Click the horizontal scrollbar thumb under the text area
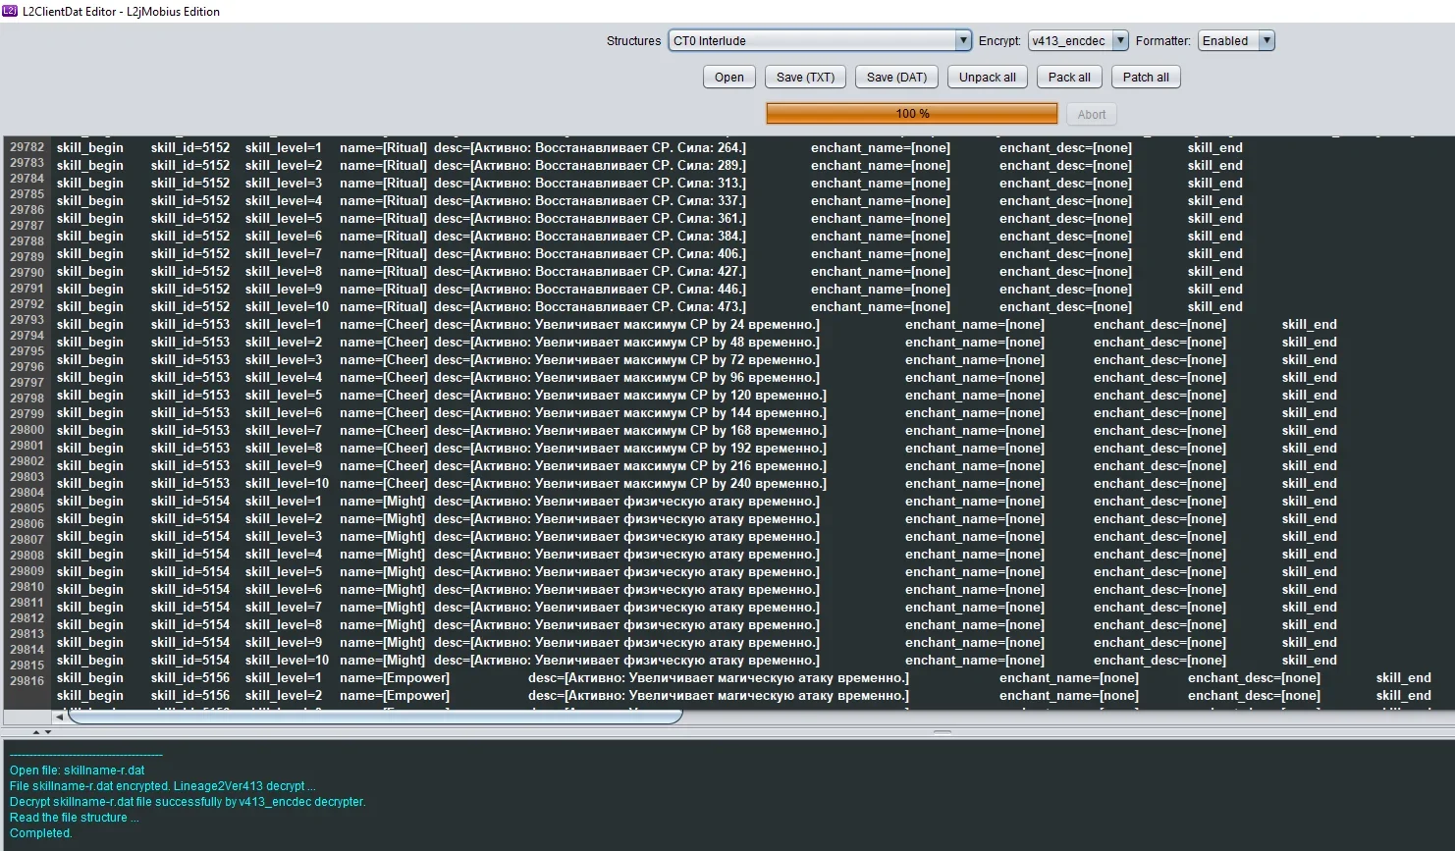 (x=375, y=717)
